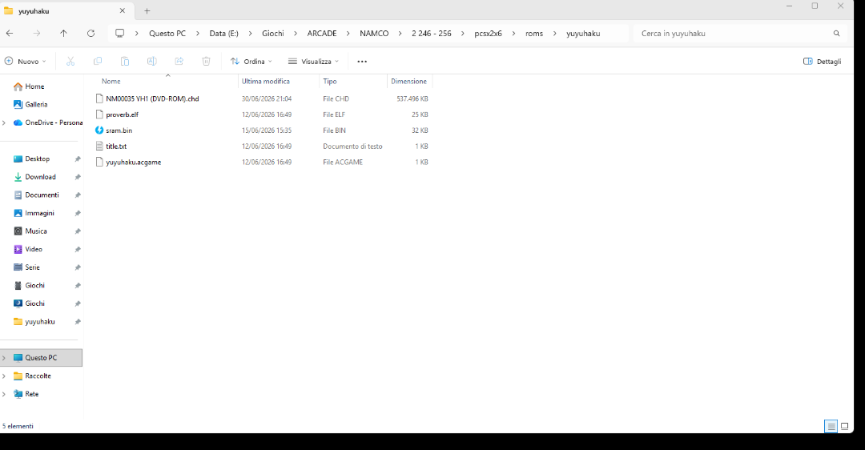Toggle the Dettagli details pane

click(822, 61)
